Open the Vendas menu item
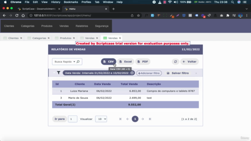This screenshot has width=251, height=141. click(x=64, y=26)
